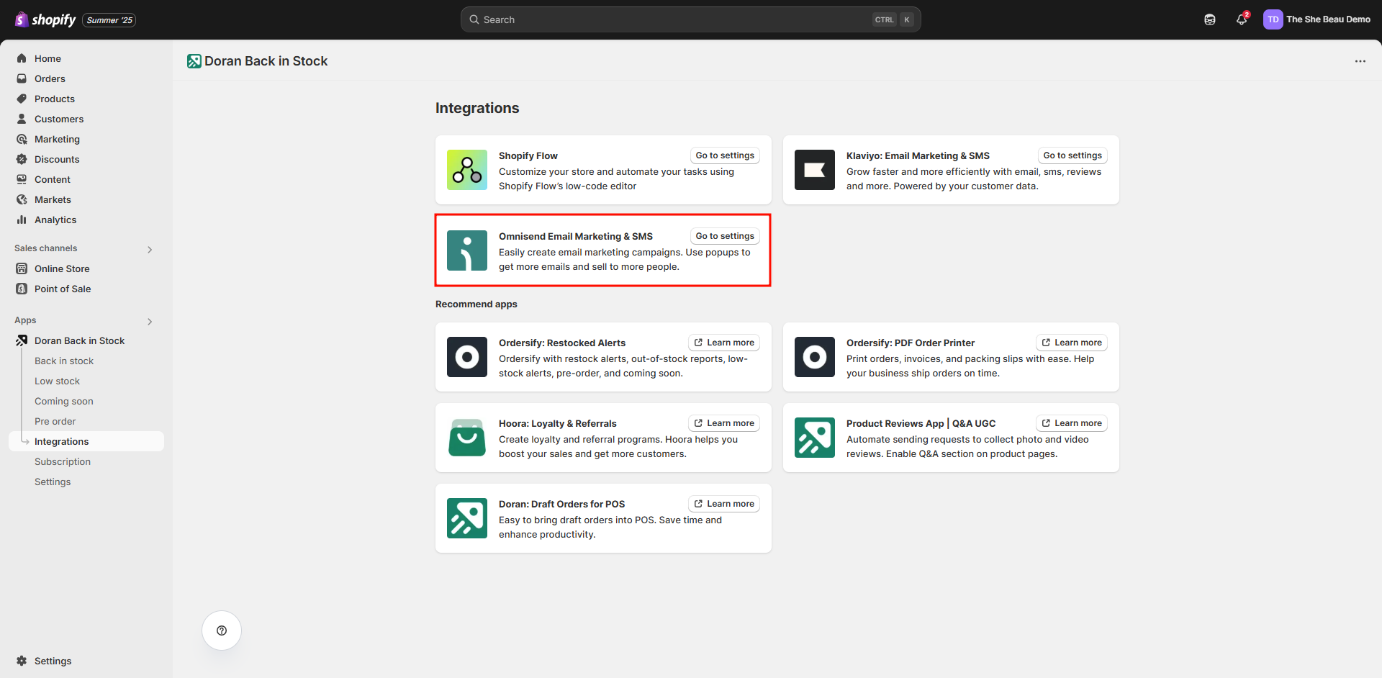This screenshot has height=678, width=1382.
Task: Open the Back in stock menu item
Action: click(x=64, y=361)
